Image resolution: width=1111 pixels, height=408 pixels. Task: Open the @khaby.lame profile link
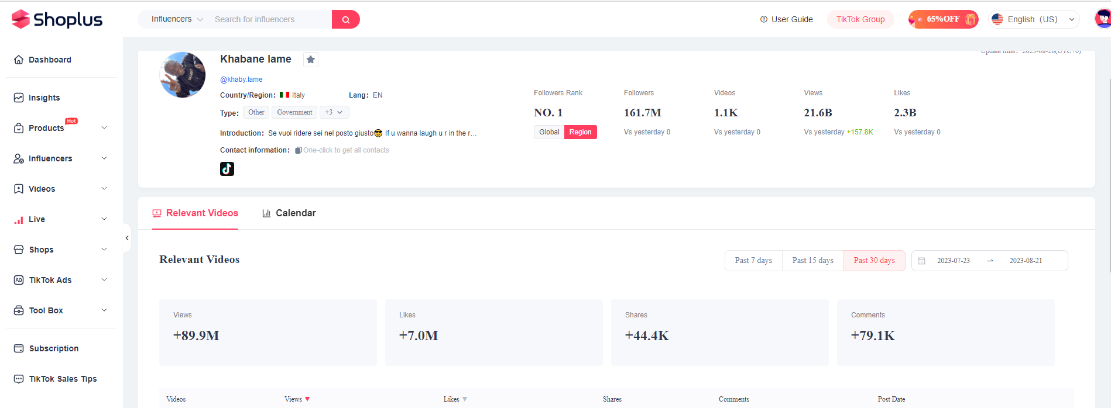point(241,79)
